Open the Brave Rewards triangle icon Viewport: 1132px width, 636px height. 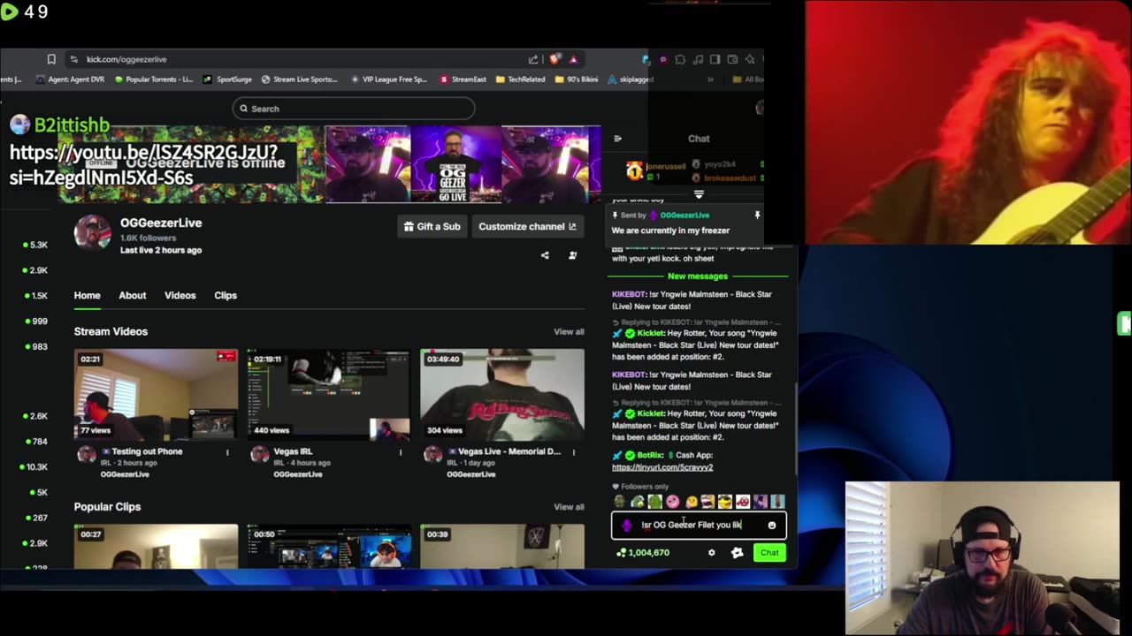pyautogui.click(x=573, y=59)
